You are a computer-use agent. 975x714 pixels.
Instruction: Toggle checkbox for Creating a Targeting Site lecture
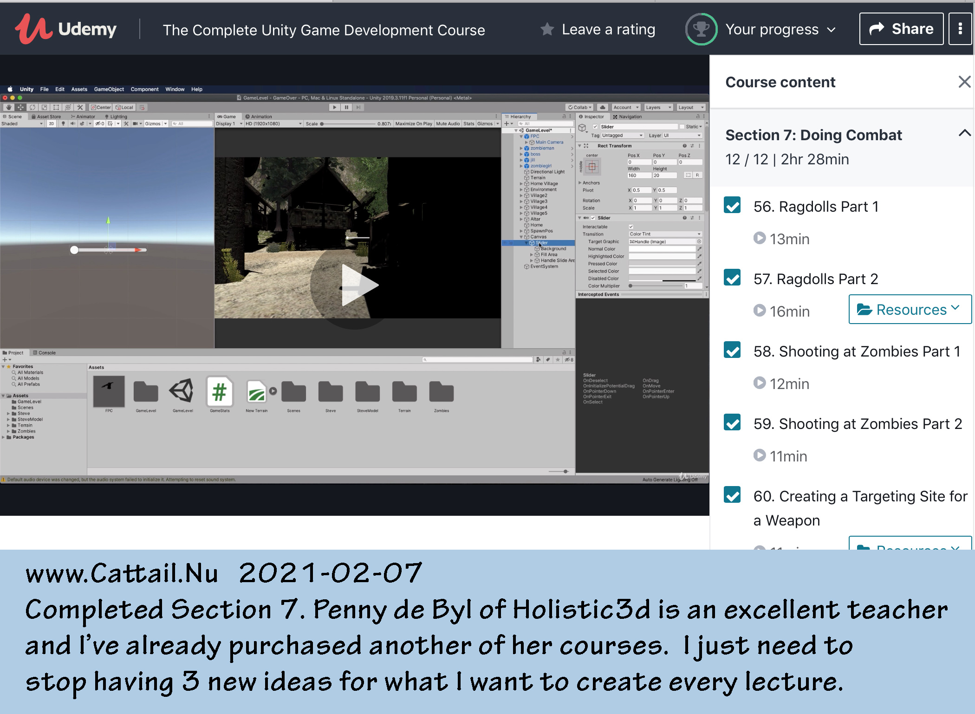tap(732, 495)
